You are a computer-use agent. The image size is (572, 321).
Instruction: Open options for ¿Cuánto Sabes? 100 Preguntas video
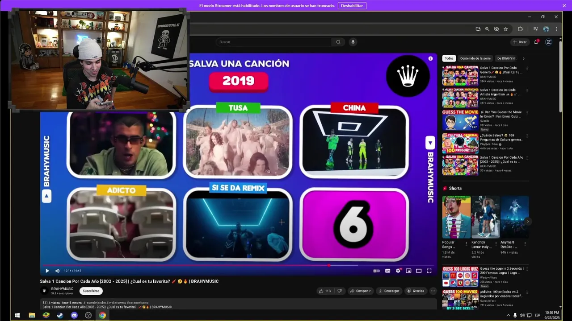527,136
